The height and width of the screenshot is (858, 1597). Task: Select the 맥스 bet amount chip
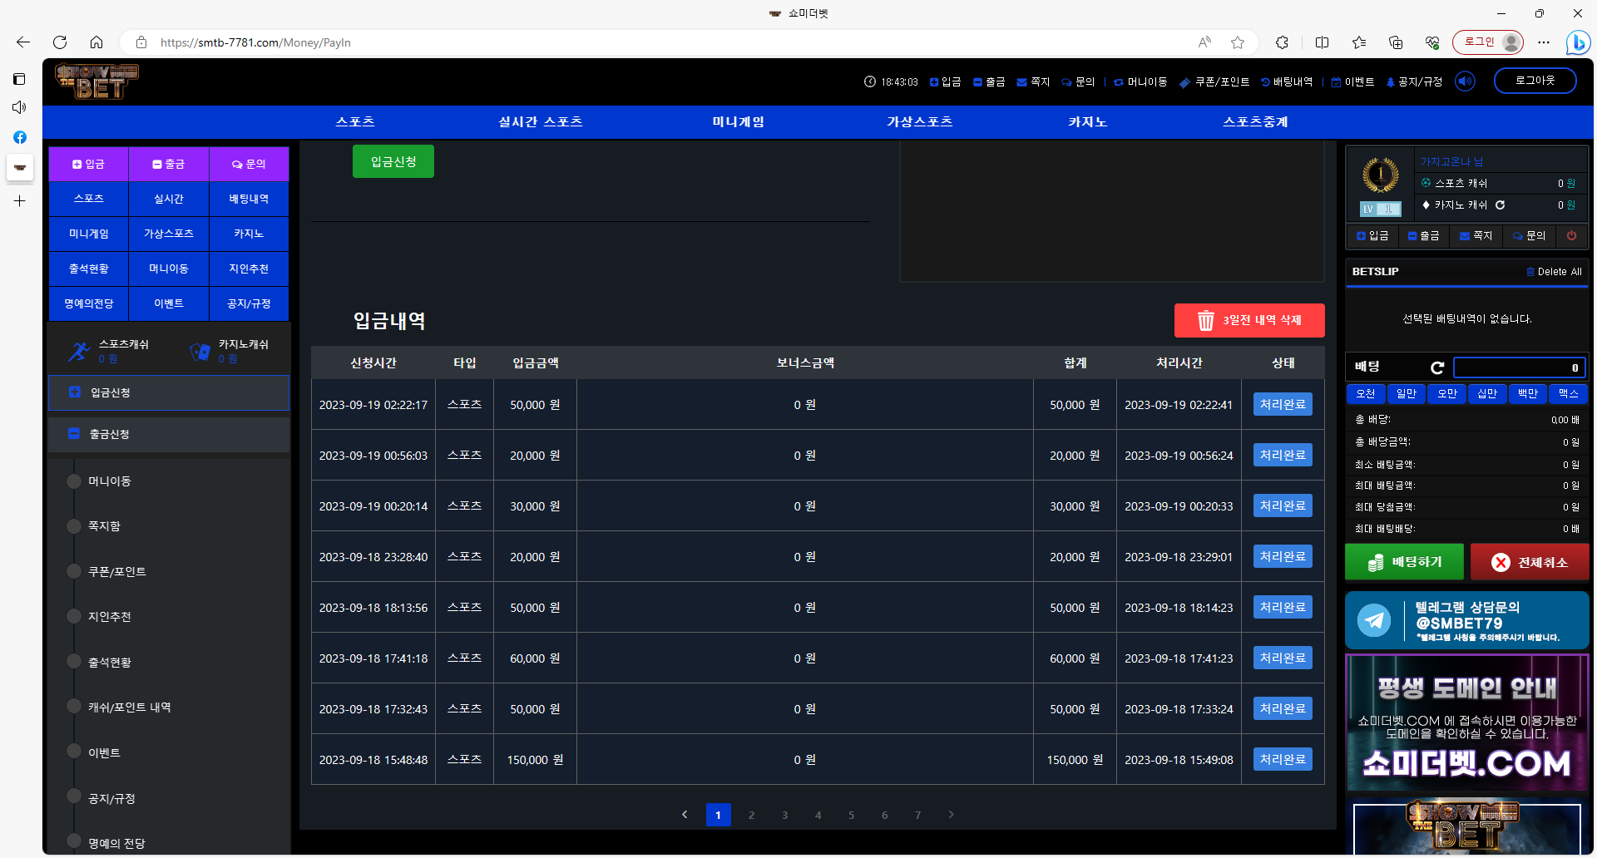1568,393
